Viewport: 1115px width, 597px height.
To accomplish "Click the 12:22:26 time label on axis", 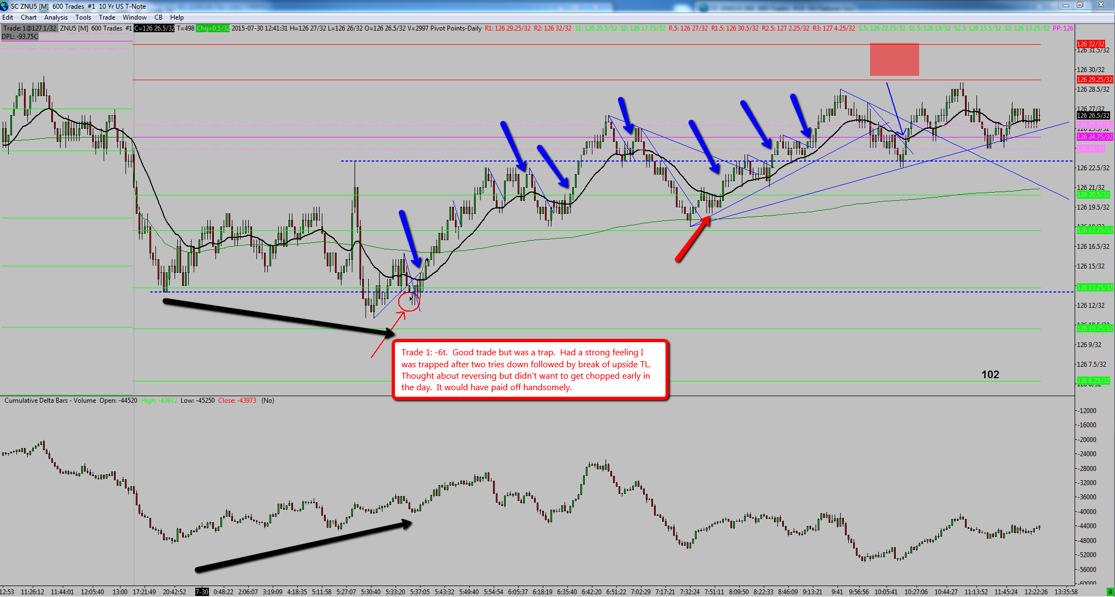I will click(x=1036, y=592).
